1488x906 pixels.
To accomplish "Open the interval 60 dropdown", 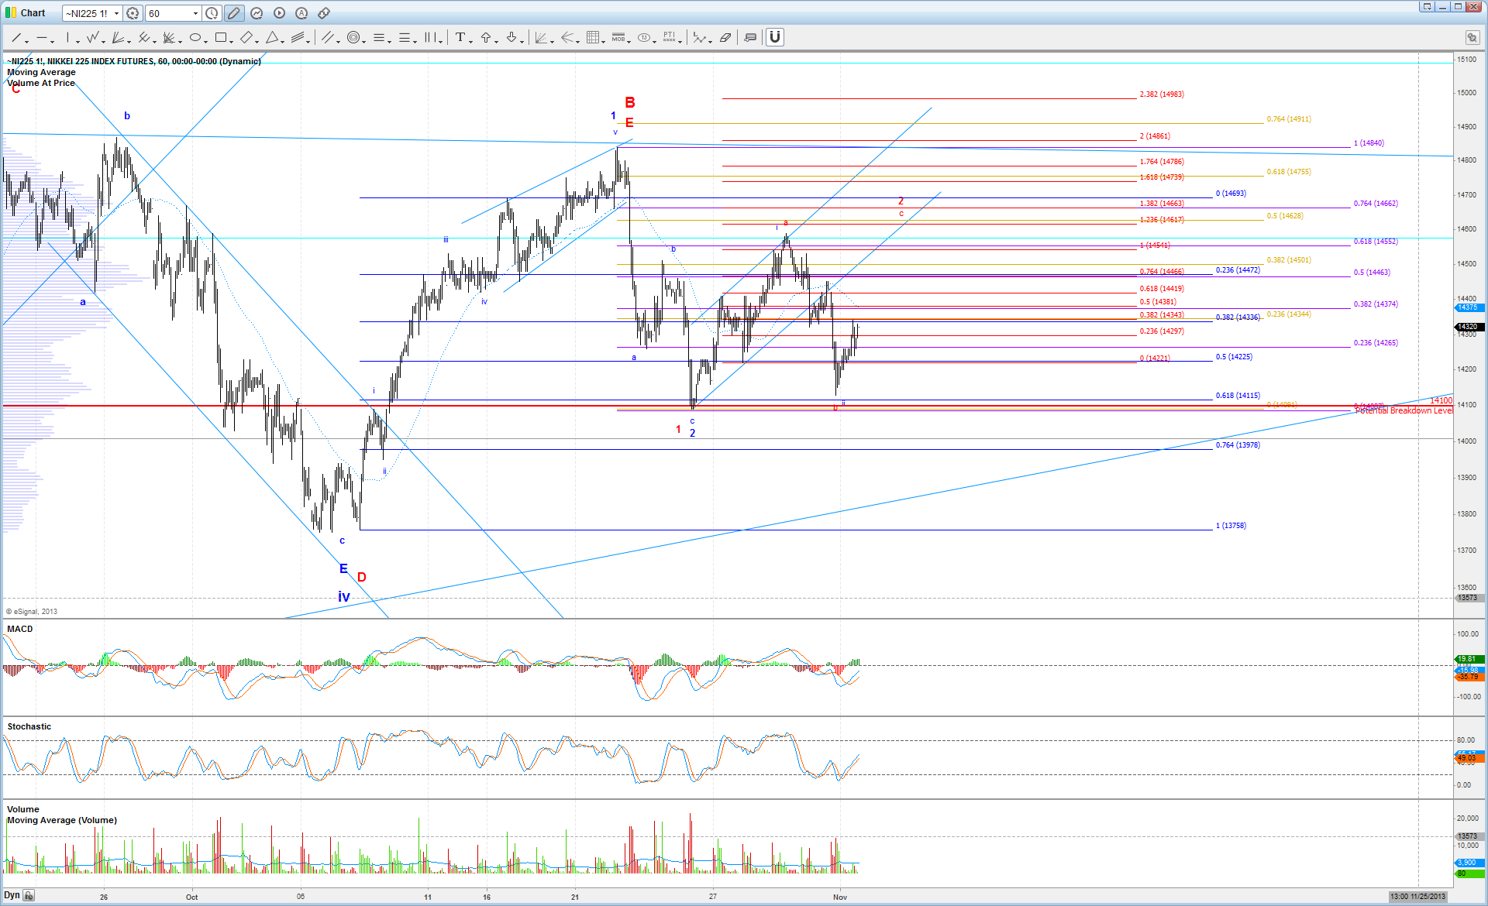I will pos(195,13).
